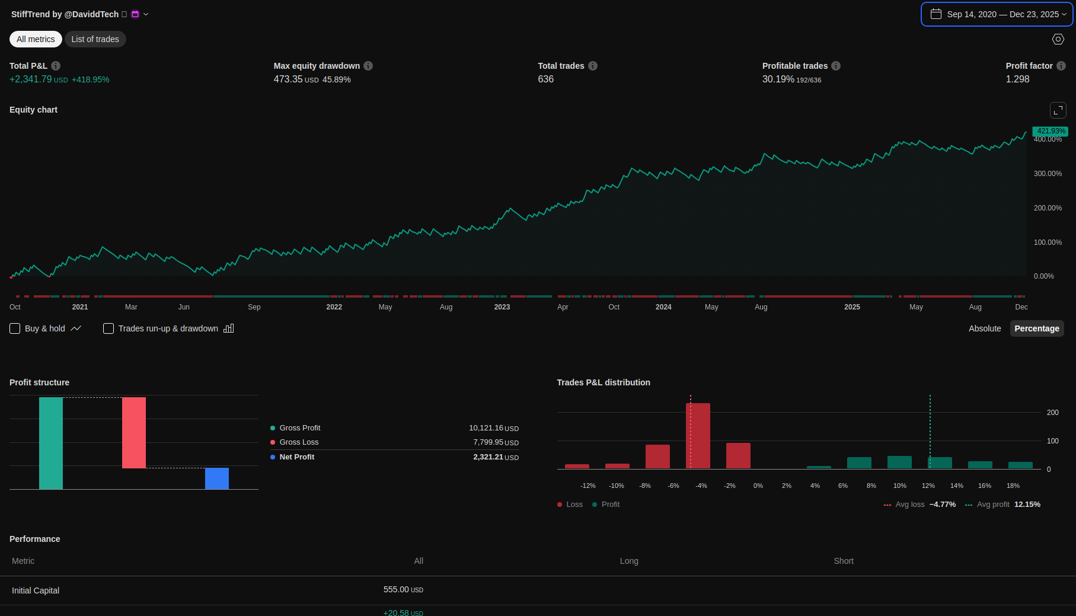Click the tallest red bar in the P&L distribution
This screenshot has height=616, width=1076.
(x=698, y=436)
